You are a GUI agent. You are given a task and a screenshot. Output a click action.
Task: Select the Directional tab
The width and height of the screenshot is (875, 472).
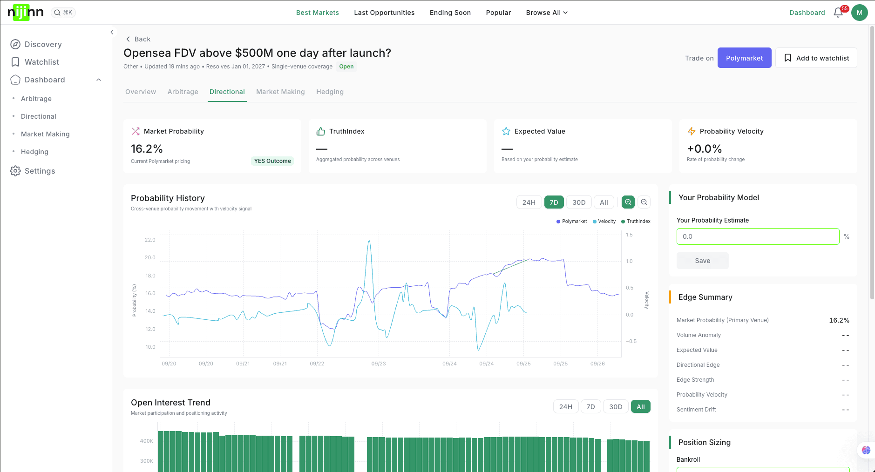click(227, 92)
